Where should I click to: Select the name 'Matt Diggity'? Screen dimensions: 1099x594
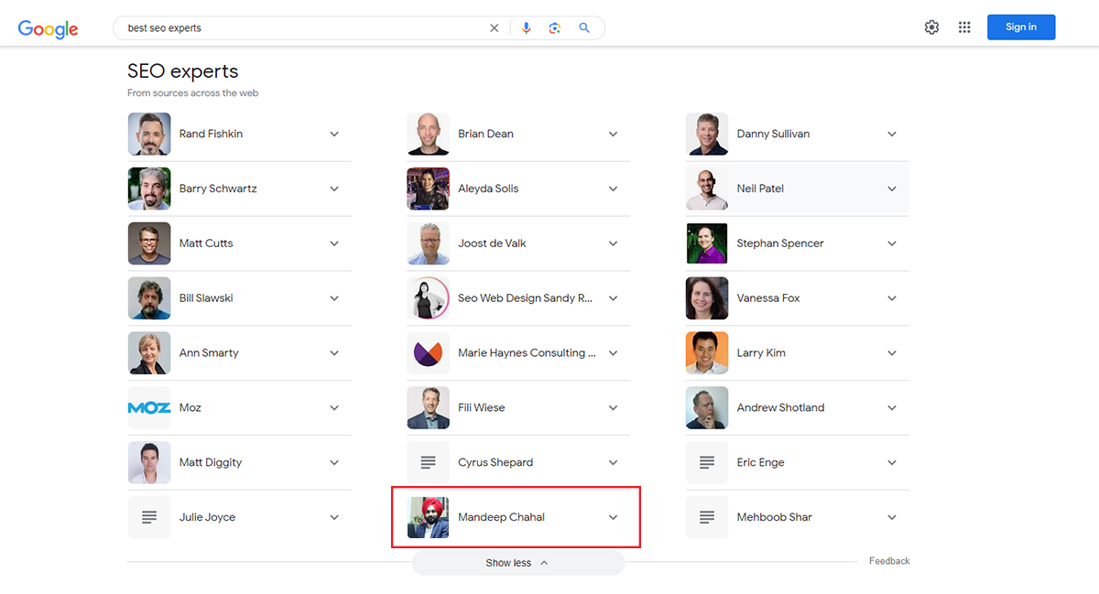pos(211,462)
